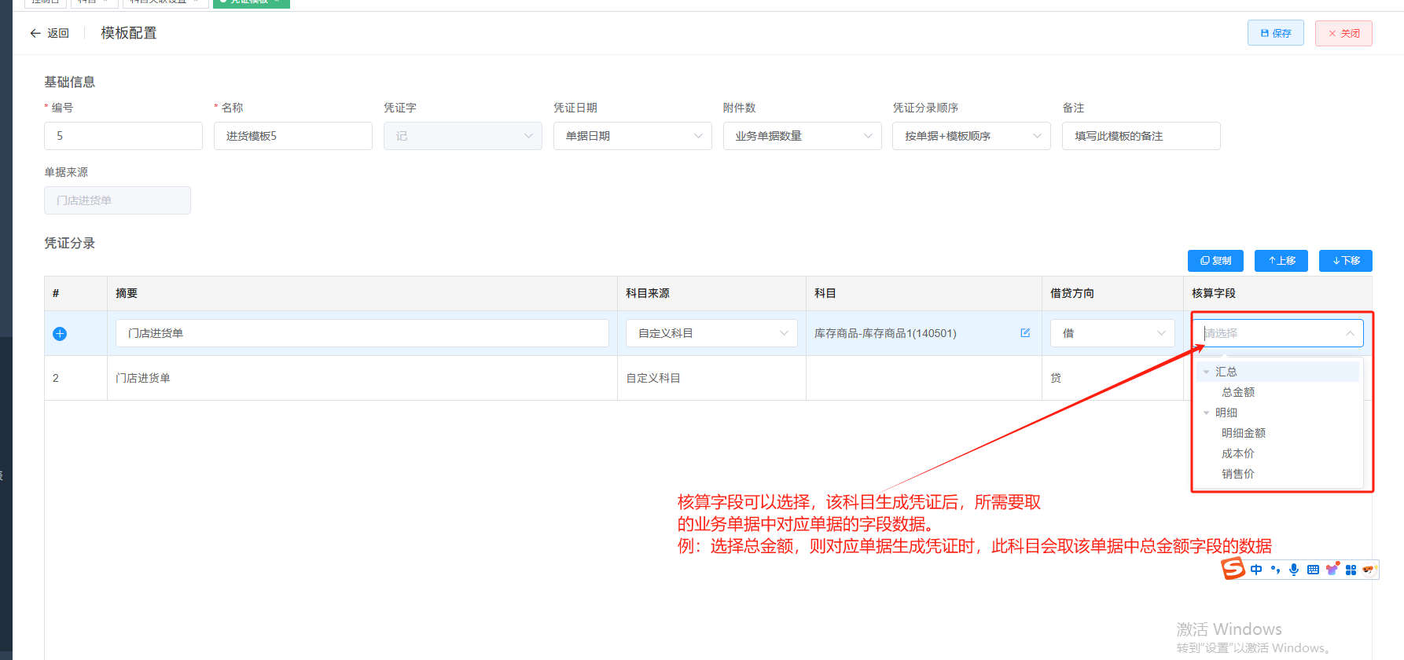
Task: Start Sogou voice input microphone
Action: click(1294, 570)
